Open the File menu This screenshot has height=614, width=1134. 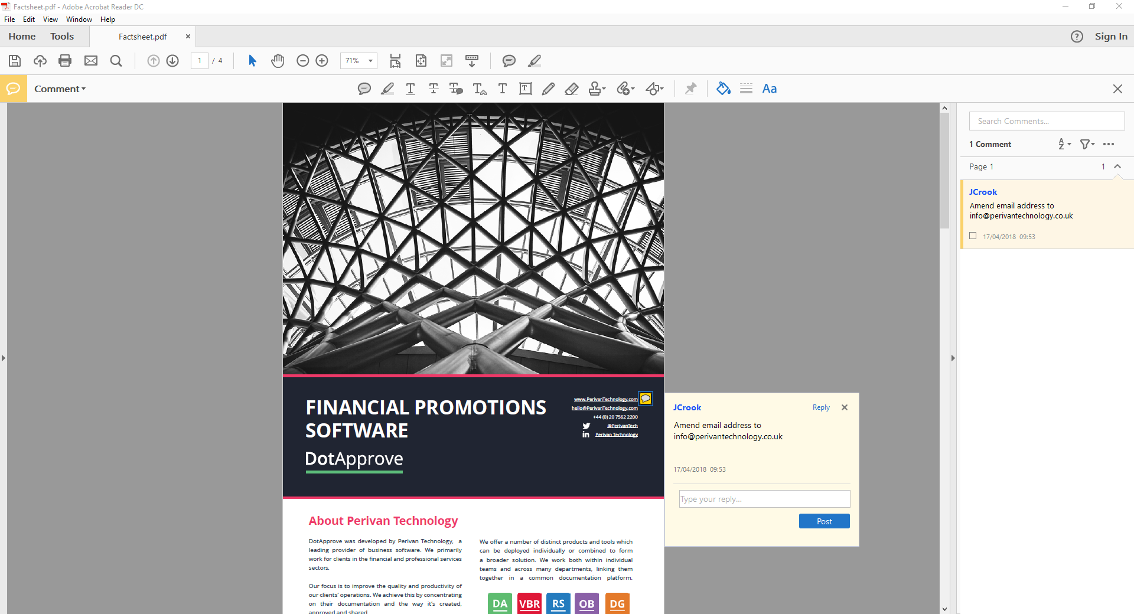(9, 19)
